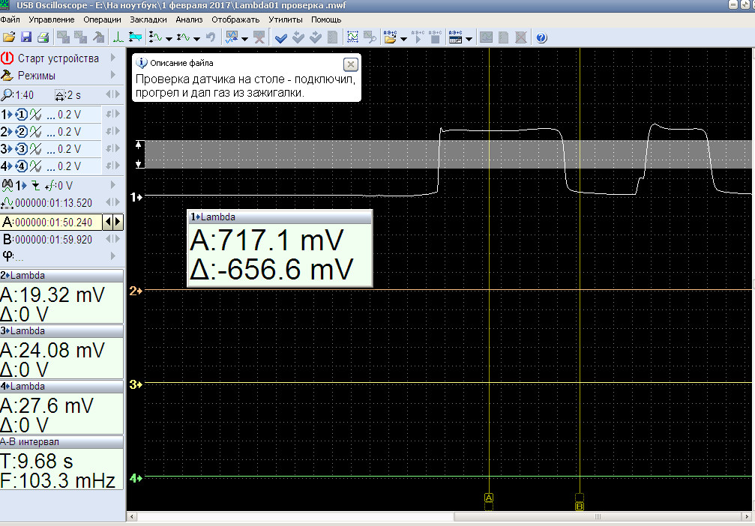The image size is (755, 526).
Task: Click the printer icon in toolbar
Action: (43, 37)
